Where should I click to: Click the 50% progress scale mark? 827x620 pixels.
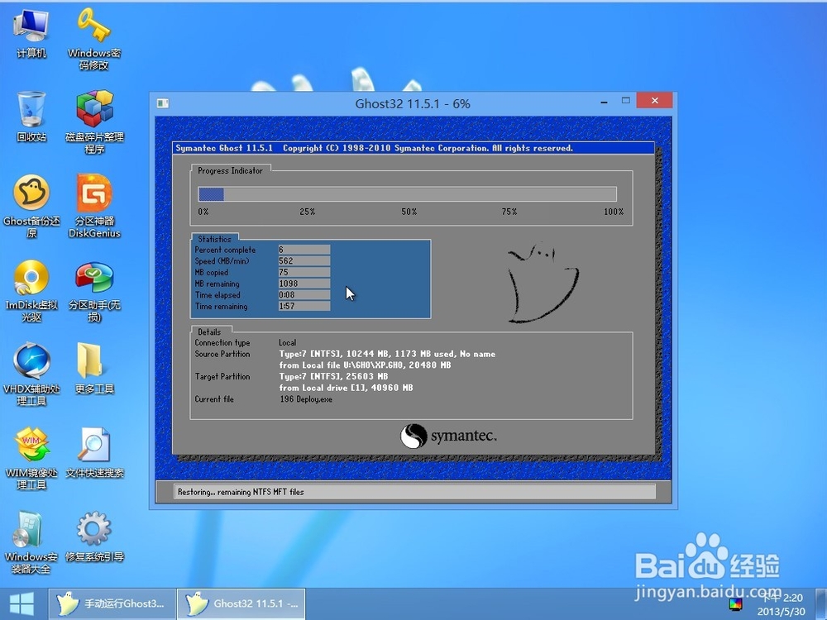click(x=409, y=212)
